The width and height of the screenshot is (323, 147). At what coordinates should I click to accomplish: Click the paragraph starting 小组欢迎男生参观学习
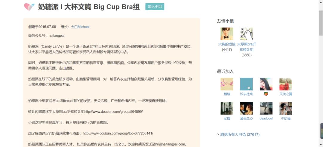(68, 123)
